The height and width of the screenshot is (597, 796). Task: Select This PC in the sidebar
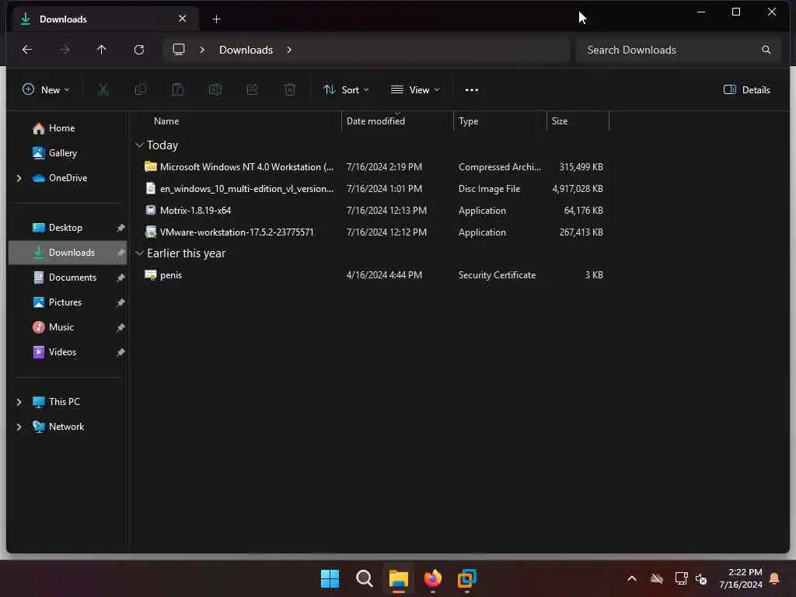[65, 402]
